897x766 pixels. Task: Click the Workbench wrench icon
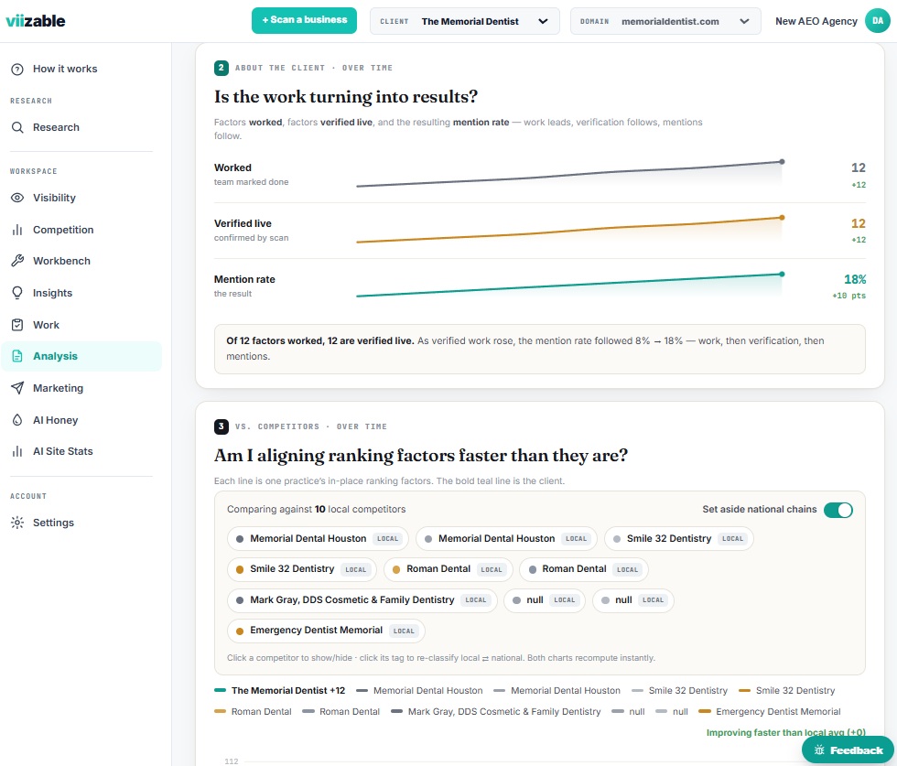tap(17, 261)
